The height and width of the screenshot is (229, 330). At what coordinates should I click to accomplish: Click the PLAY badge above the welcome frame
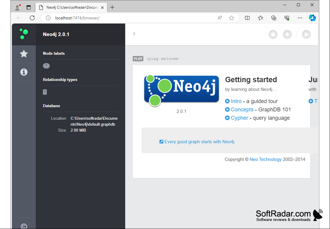pyautogui.click(x=138, y=59)
